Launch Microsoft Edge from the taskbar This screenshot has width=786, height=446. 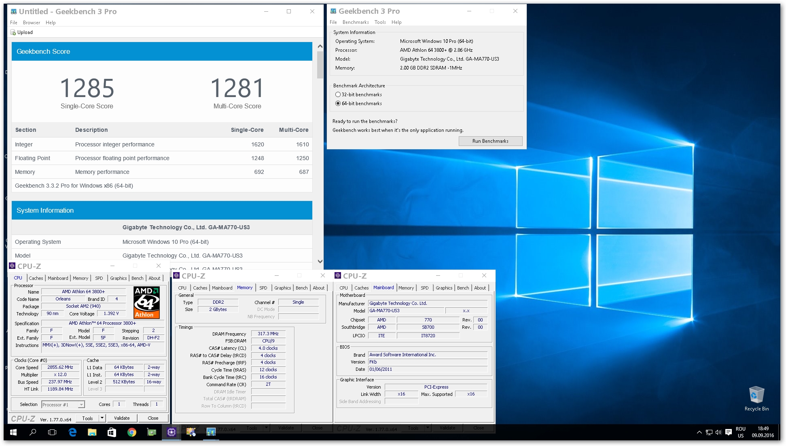point(72,432)
